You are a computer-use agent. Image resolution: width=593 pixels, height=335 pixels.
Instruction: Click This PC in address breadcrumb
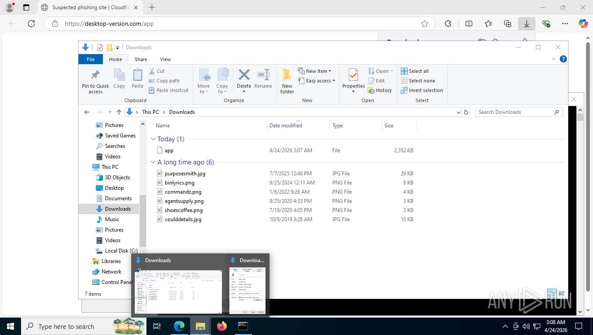(x=150, y=112)
